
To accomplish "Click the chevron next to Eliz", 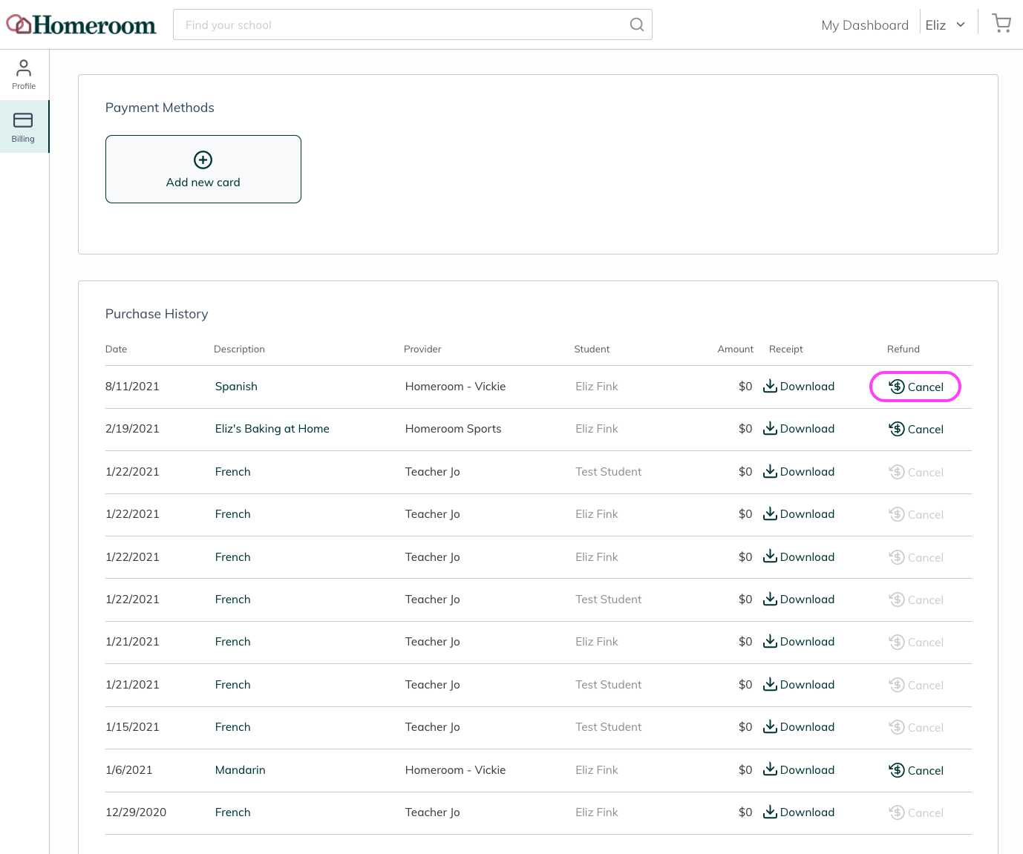I will pyautogui.click(x=961, y=24).
